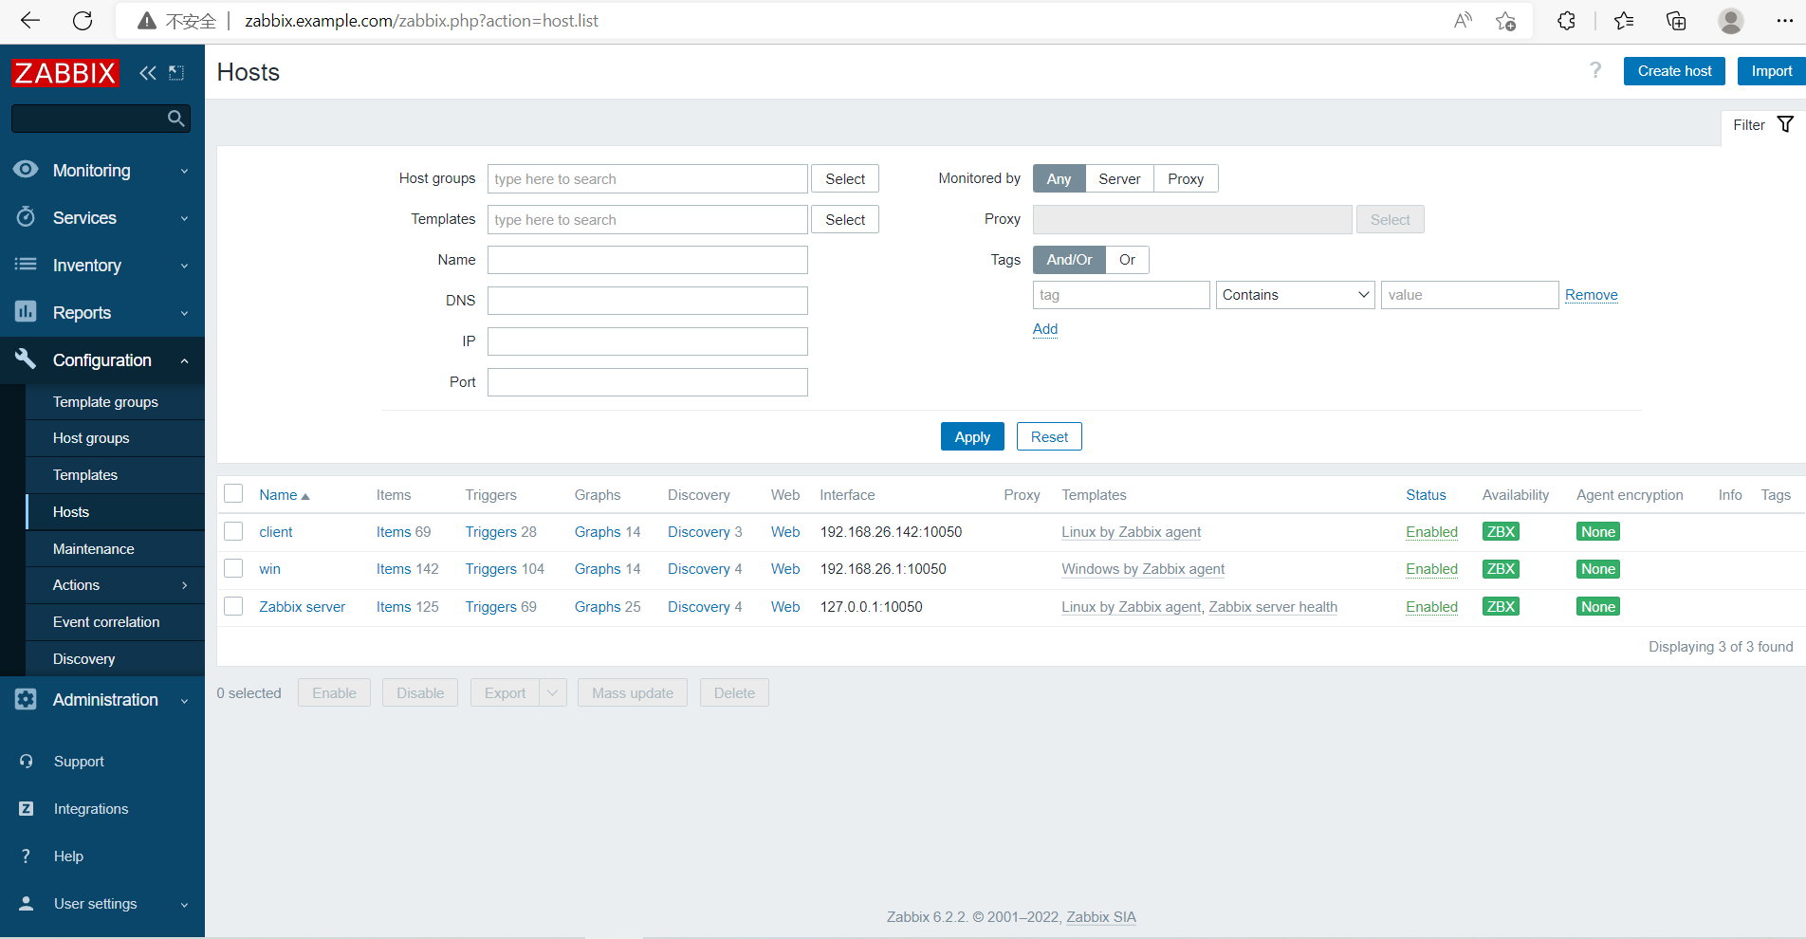Click the Administration gear icon
The height and width of the screenshot is (939, 1806).
[26, 699]
